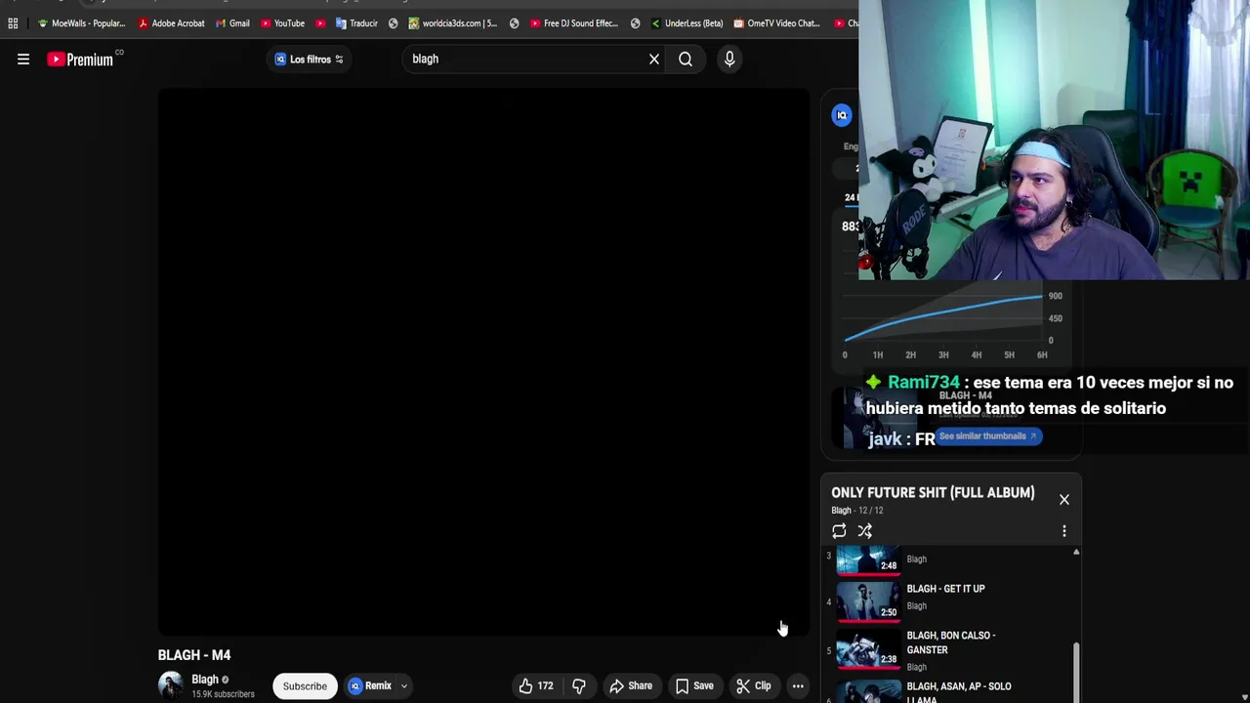Like the video with thumbs up
The width and height of the screenshot is (1250, 703).
[535, 685]
